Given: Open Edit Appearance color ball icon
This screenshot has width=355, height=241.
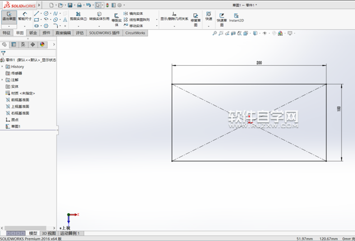Looking at the screenshot, I should [280, 33].
